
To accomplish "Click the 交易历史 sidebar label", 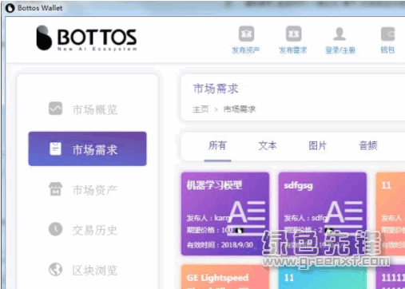I will pyautogui.click(x=95, y=230).
